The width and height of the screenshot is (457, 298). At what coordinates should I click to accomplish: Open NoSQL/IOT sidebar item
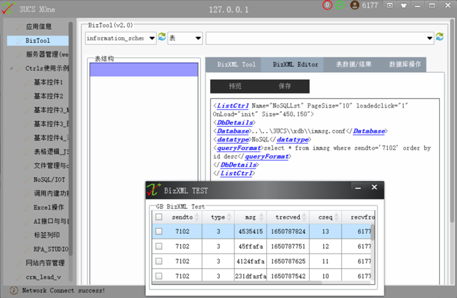coord(50,180)
